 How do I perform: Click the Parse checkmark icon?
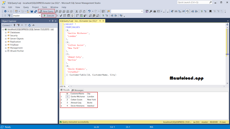click(61, 16)
